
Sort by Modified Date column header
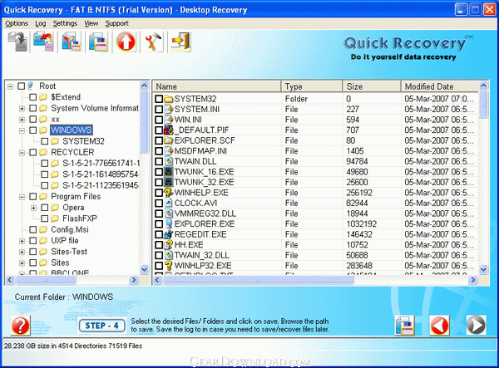[440, 86]
